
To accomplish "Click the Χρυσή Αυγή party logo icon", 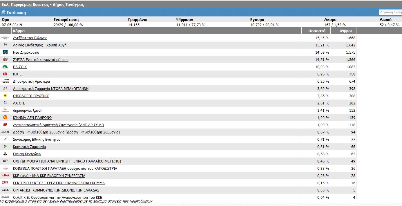I will point(5,45).
